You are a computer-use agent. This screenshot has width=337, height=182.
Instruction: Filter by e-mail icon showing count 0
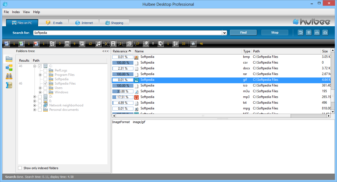146,43
